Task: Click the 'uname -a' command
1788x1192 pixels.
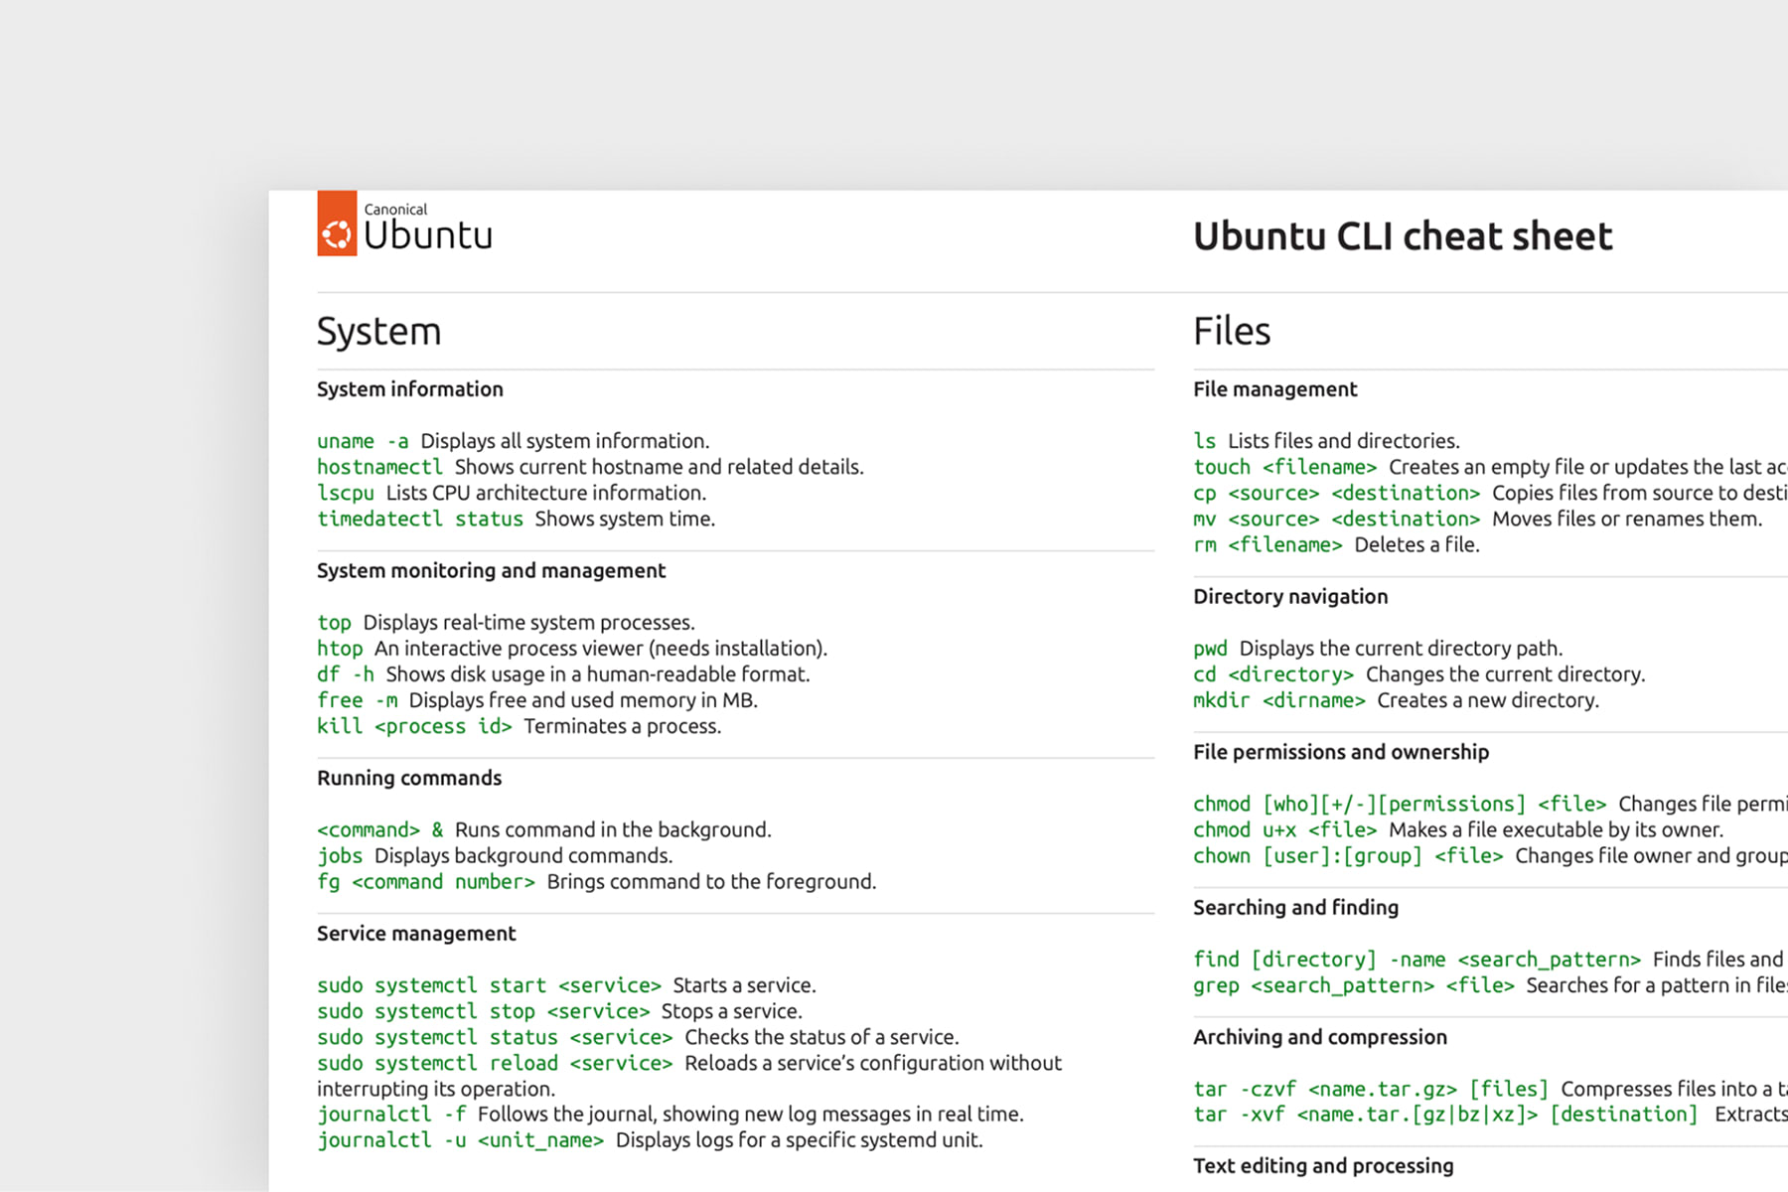Action: click(363, 441)
